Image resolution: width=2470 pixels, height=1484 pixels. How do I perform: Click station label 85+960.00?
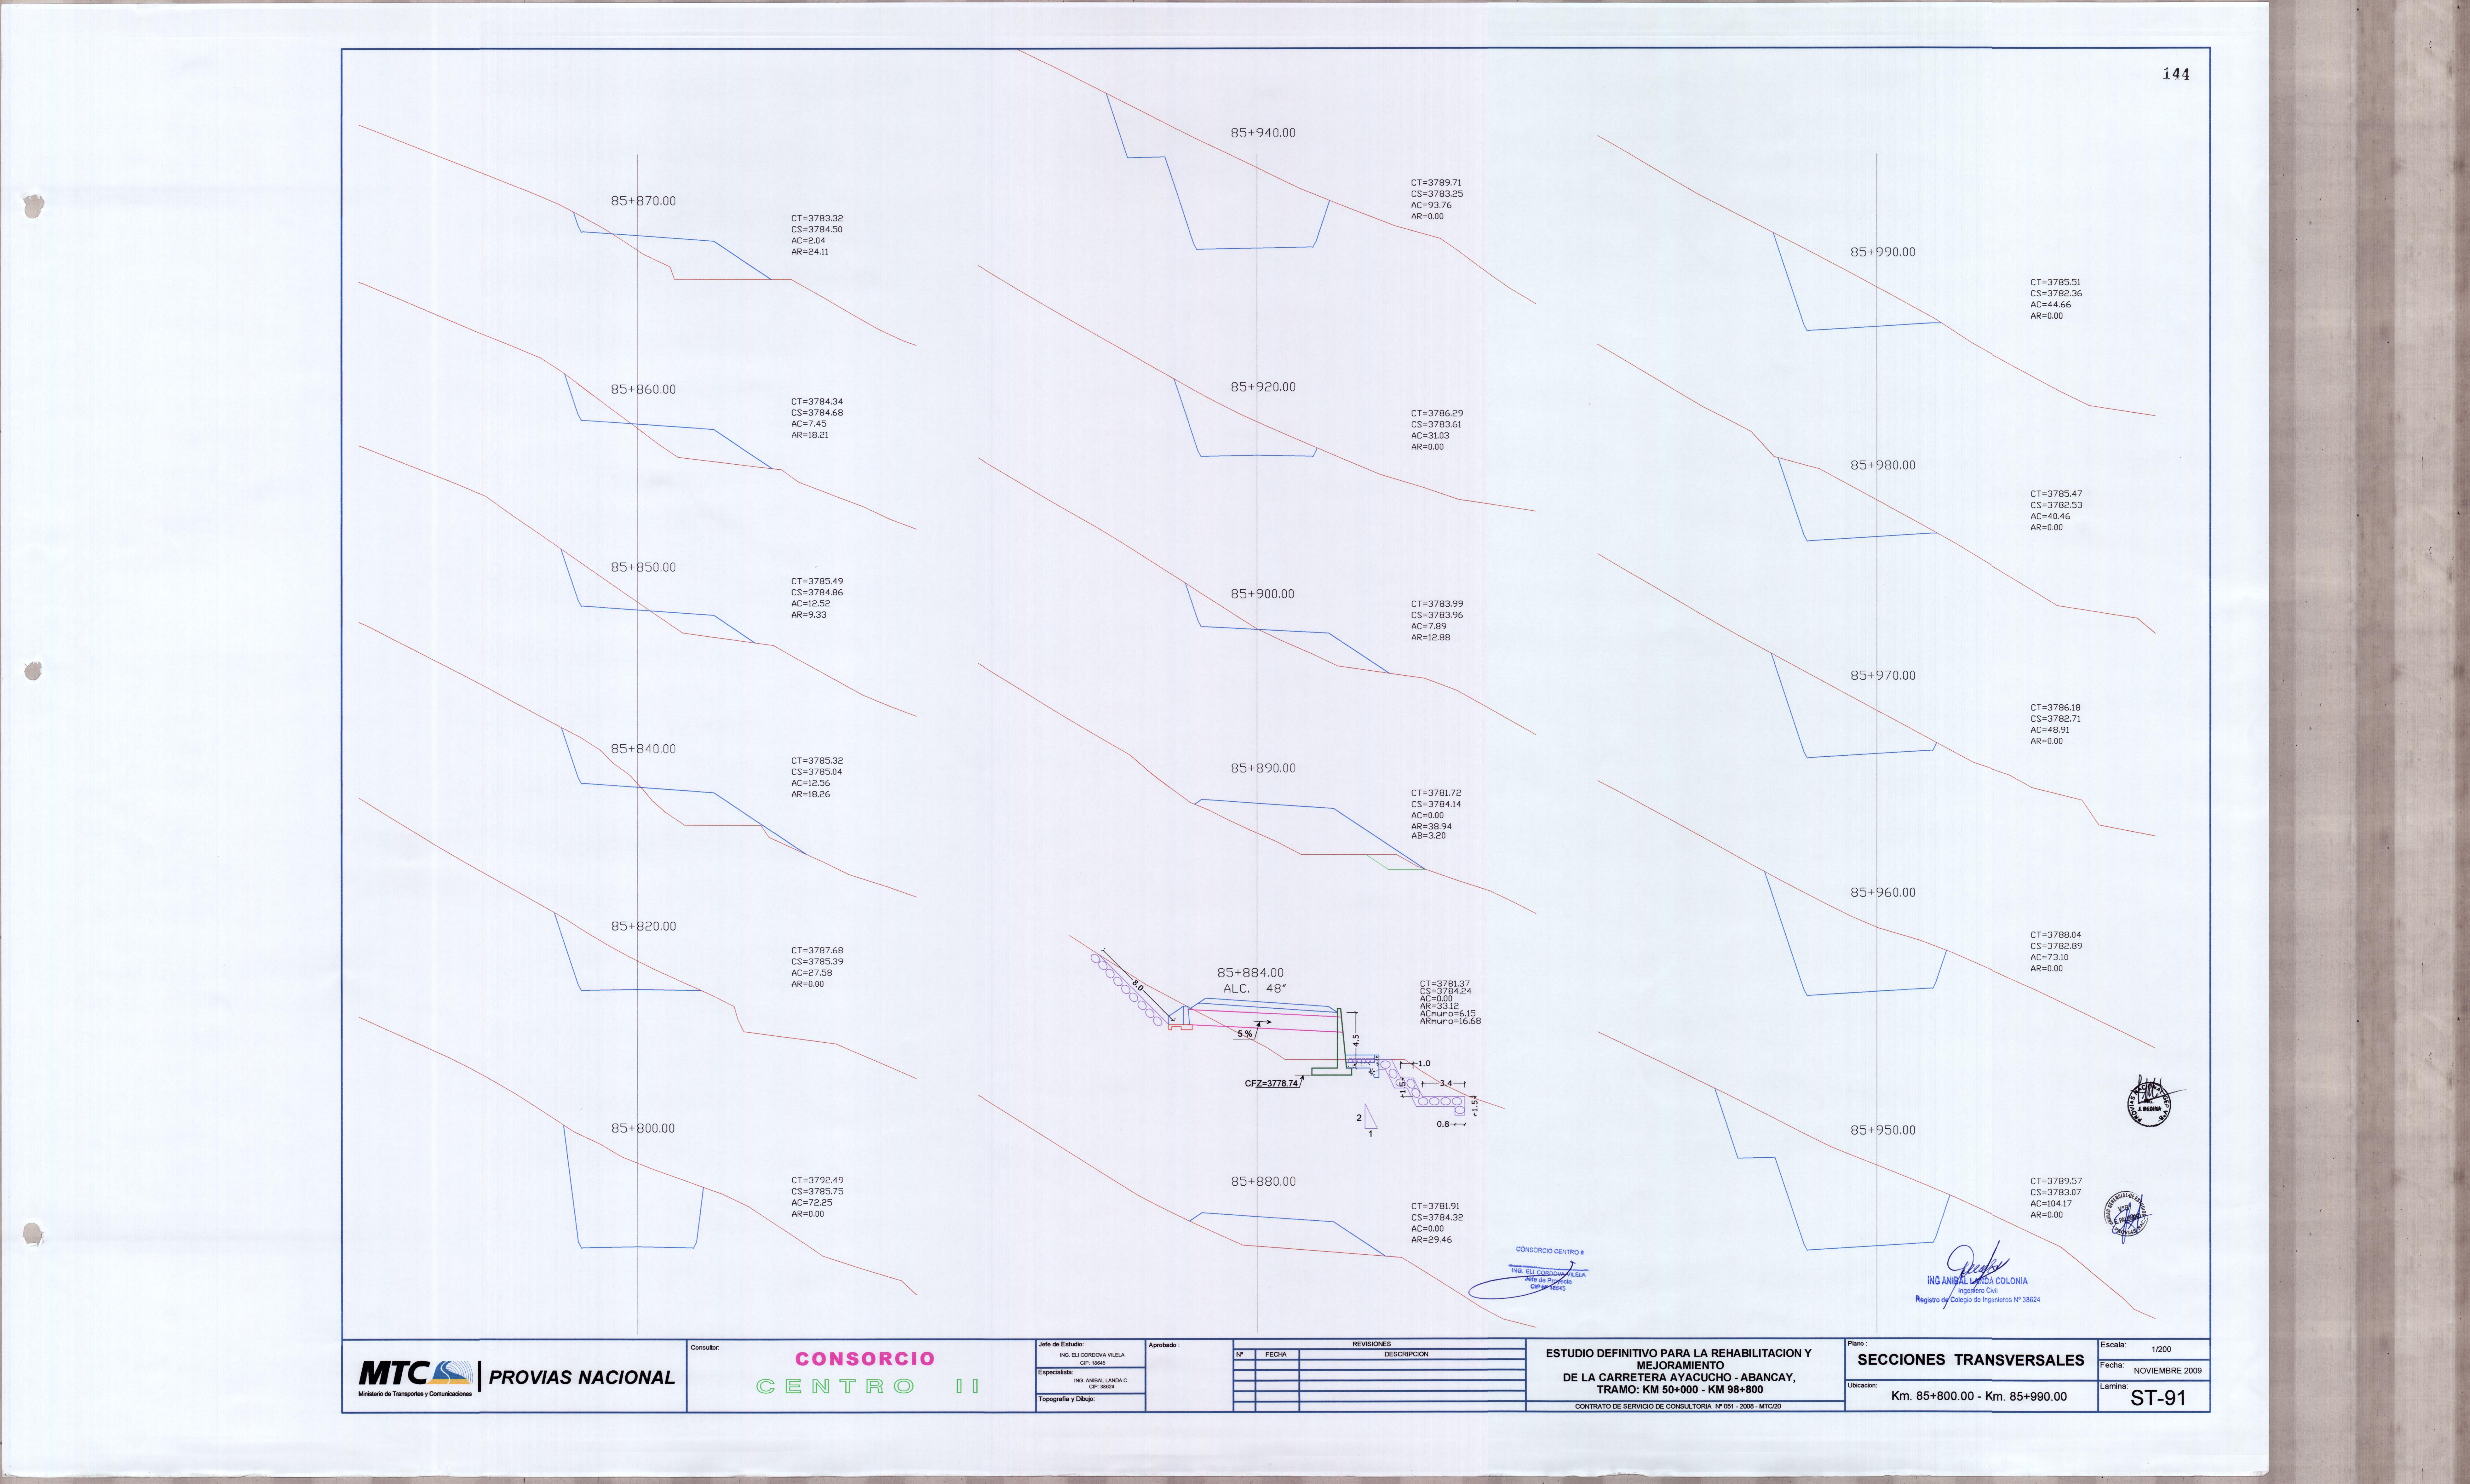[x=1883, y=892]
